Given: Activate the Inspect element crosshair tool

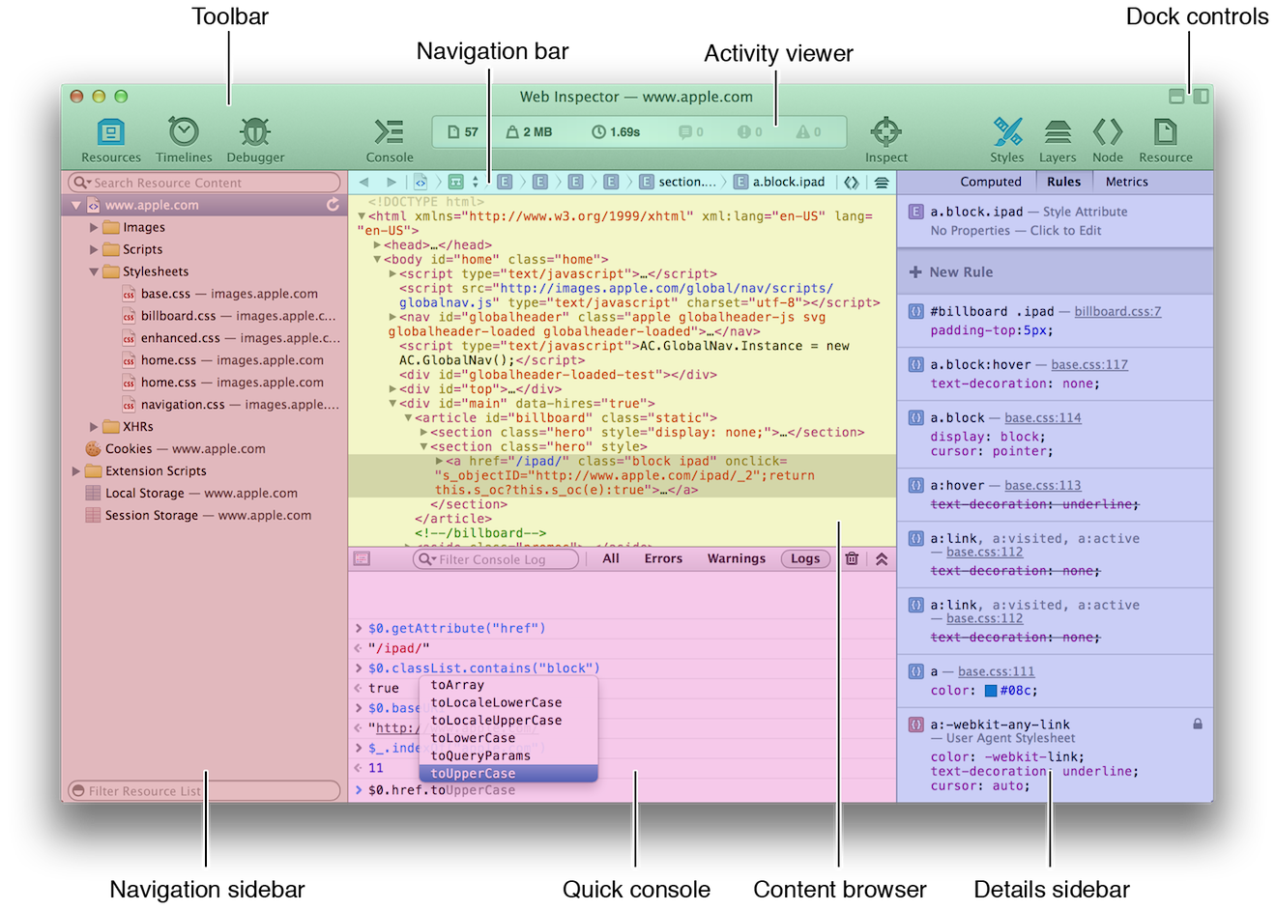Looking at the screenshot, I should coord(886,140).
